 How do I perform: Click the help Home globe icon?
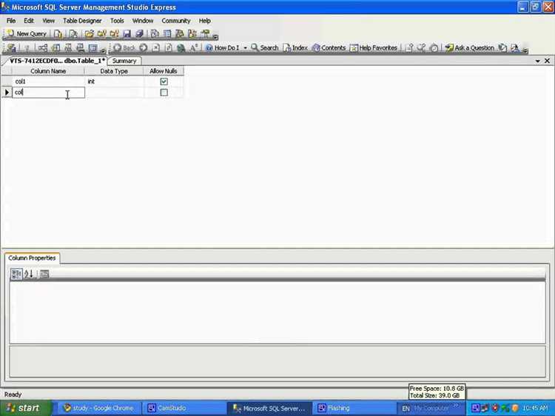(181, 48)
